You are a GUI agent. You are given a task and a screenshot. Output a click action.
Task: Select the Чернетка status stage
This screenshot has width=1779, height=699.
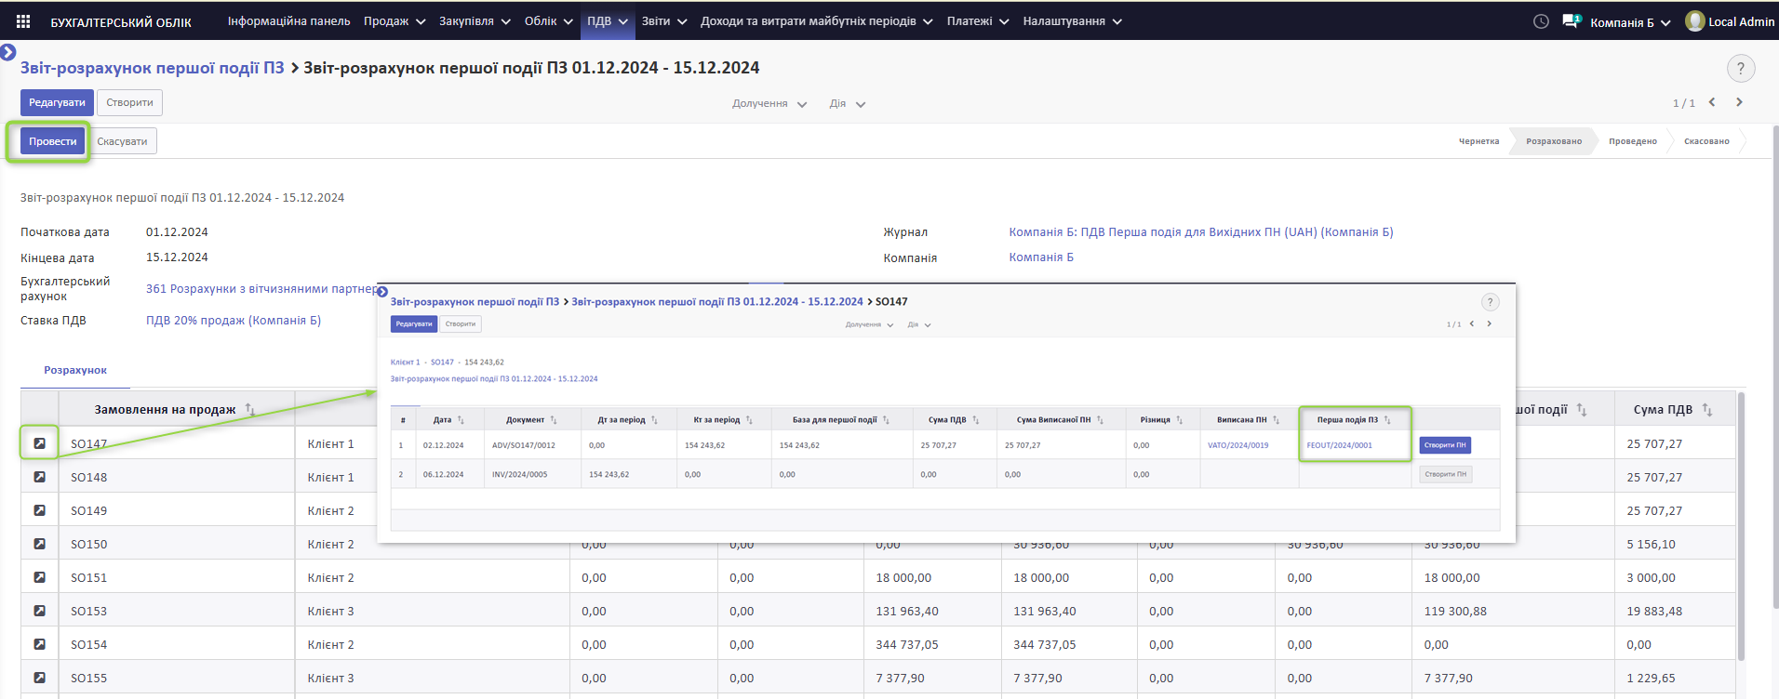(x=1478, y=141)
